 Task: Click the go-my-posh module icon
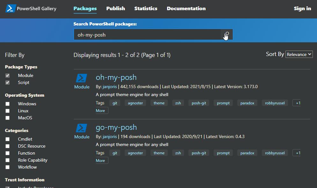point(82,128)
